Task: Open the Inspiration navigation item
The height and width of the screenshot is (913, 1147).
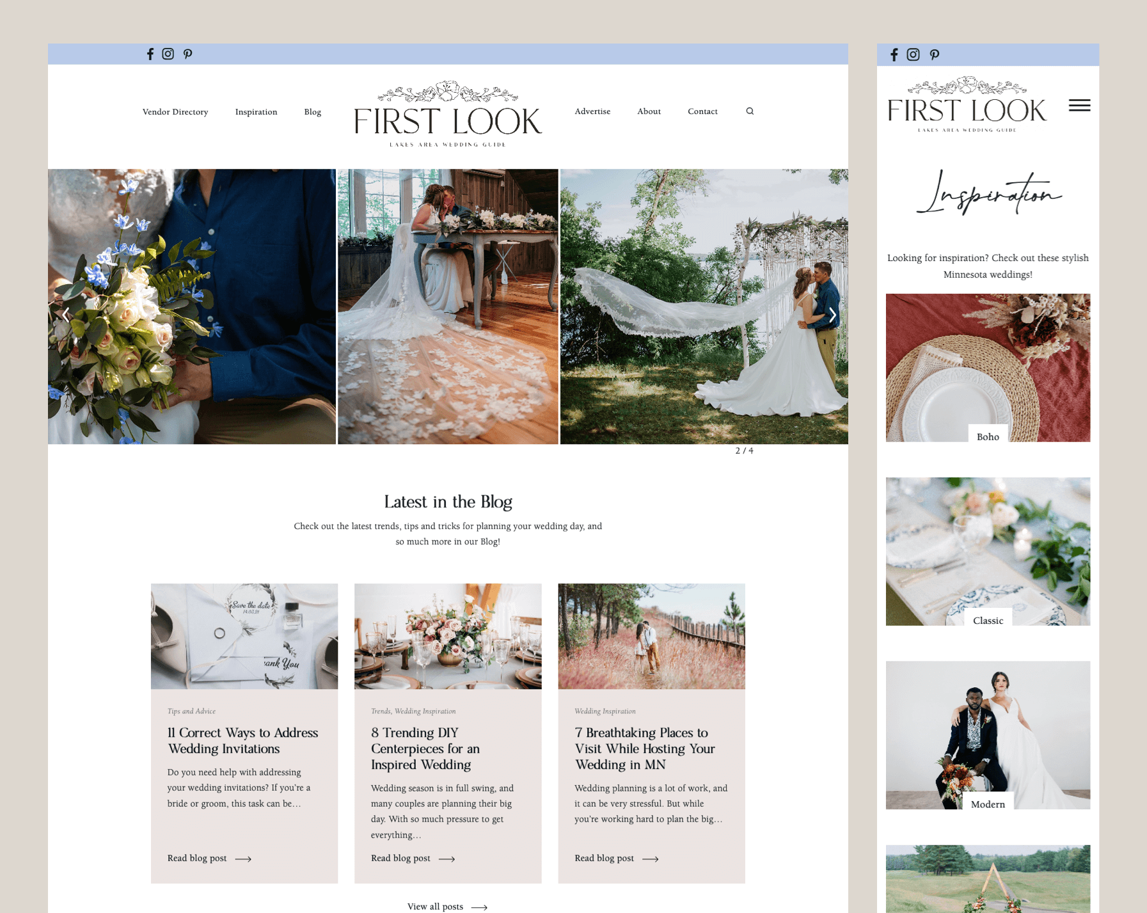Action: (x=256, y=112)
